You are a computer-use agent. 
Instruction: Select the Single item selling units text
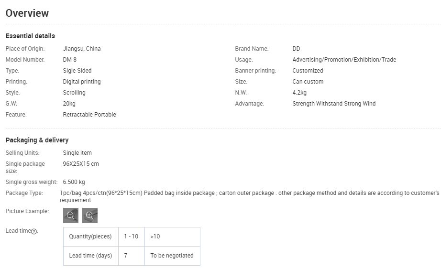[77, 153]
